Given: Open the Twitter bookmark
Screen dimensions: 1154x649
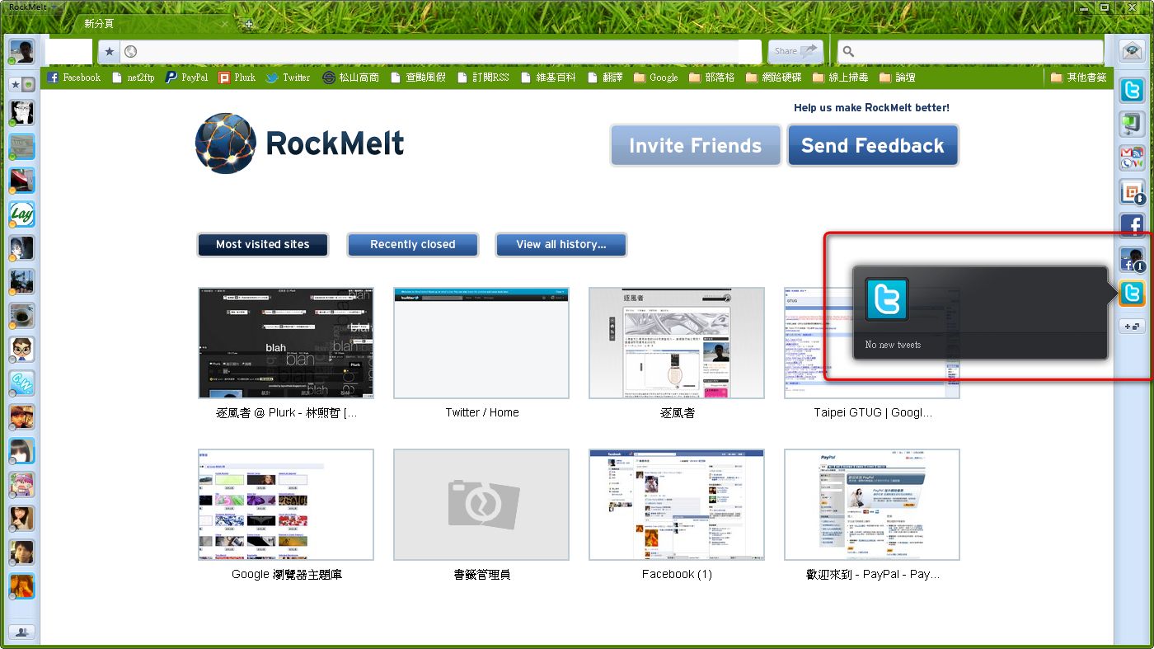Looking at the screenshot, I should [x=288, y=78].
